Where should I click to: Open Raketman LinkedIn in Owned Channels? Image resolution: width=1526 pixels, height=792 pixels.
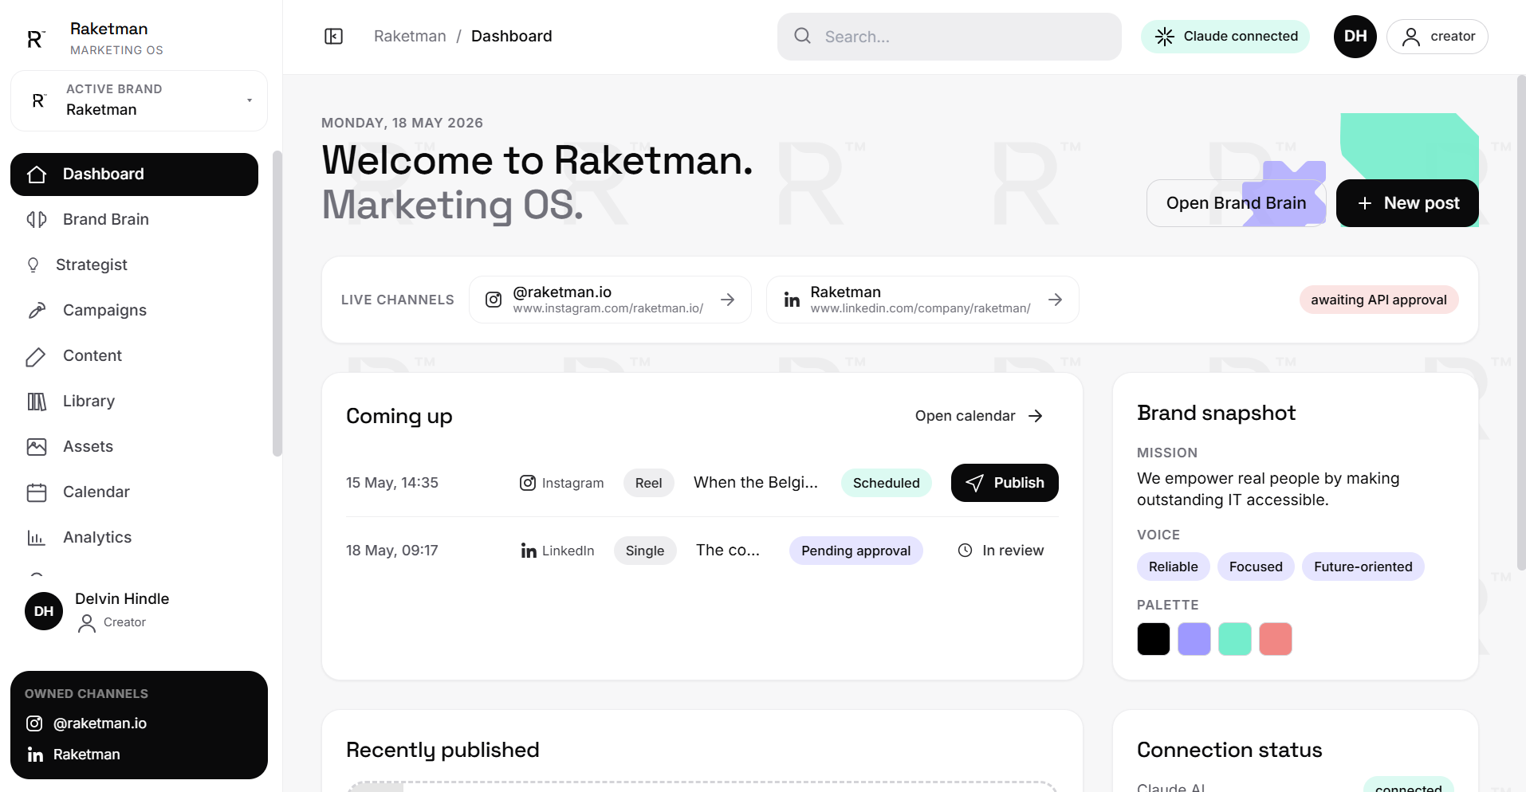[73, 755]
